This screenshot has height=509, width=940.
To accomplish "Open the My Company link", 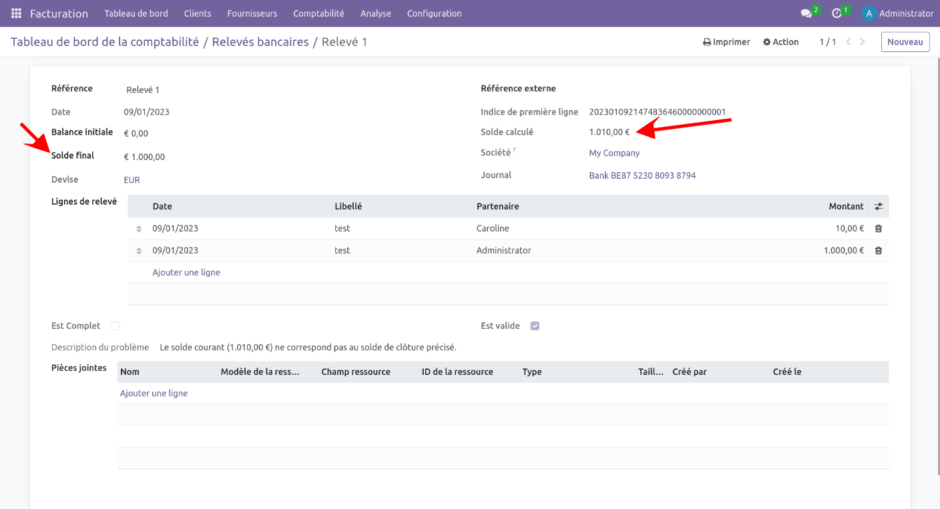I will tap(614, 153).
